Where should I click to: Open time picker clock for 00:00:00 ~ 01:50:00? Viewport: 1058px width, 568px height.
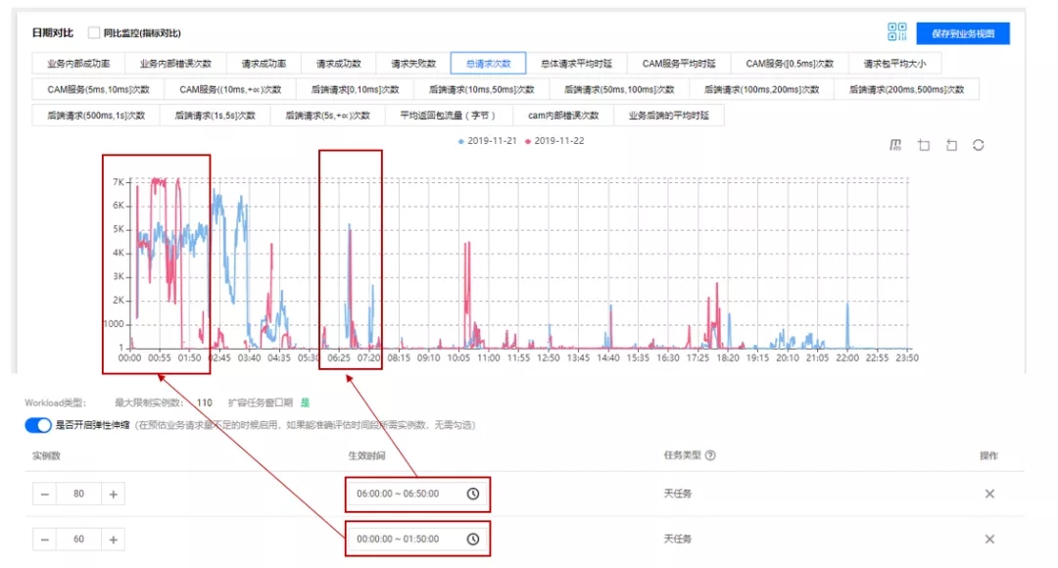point(473,539)
